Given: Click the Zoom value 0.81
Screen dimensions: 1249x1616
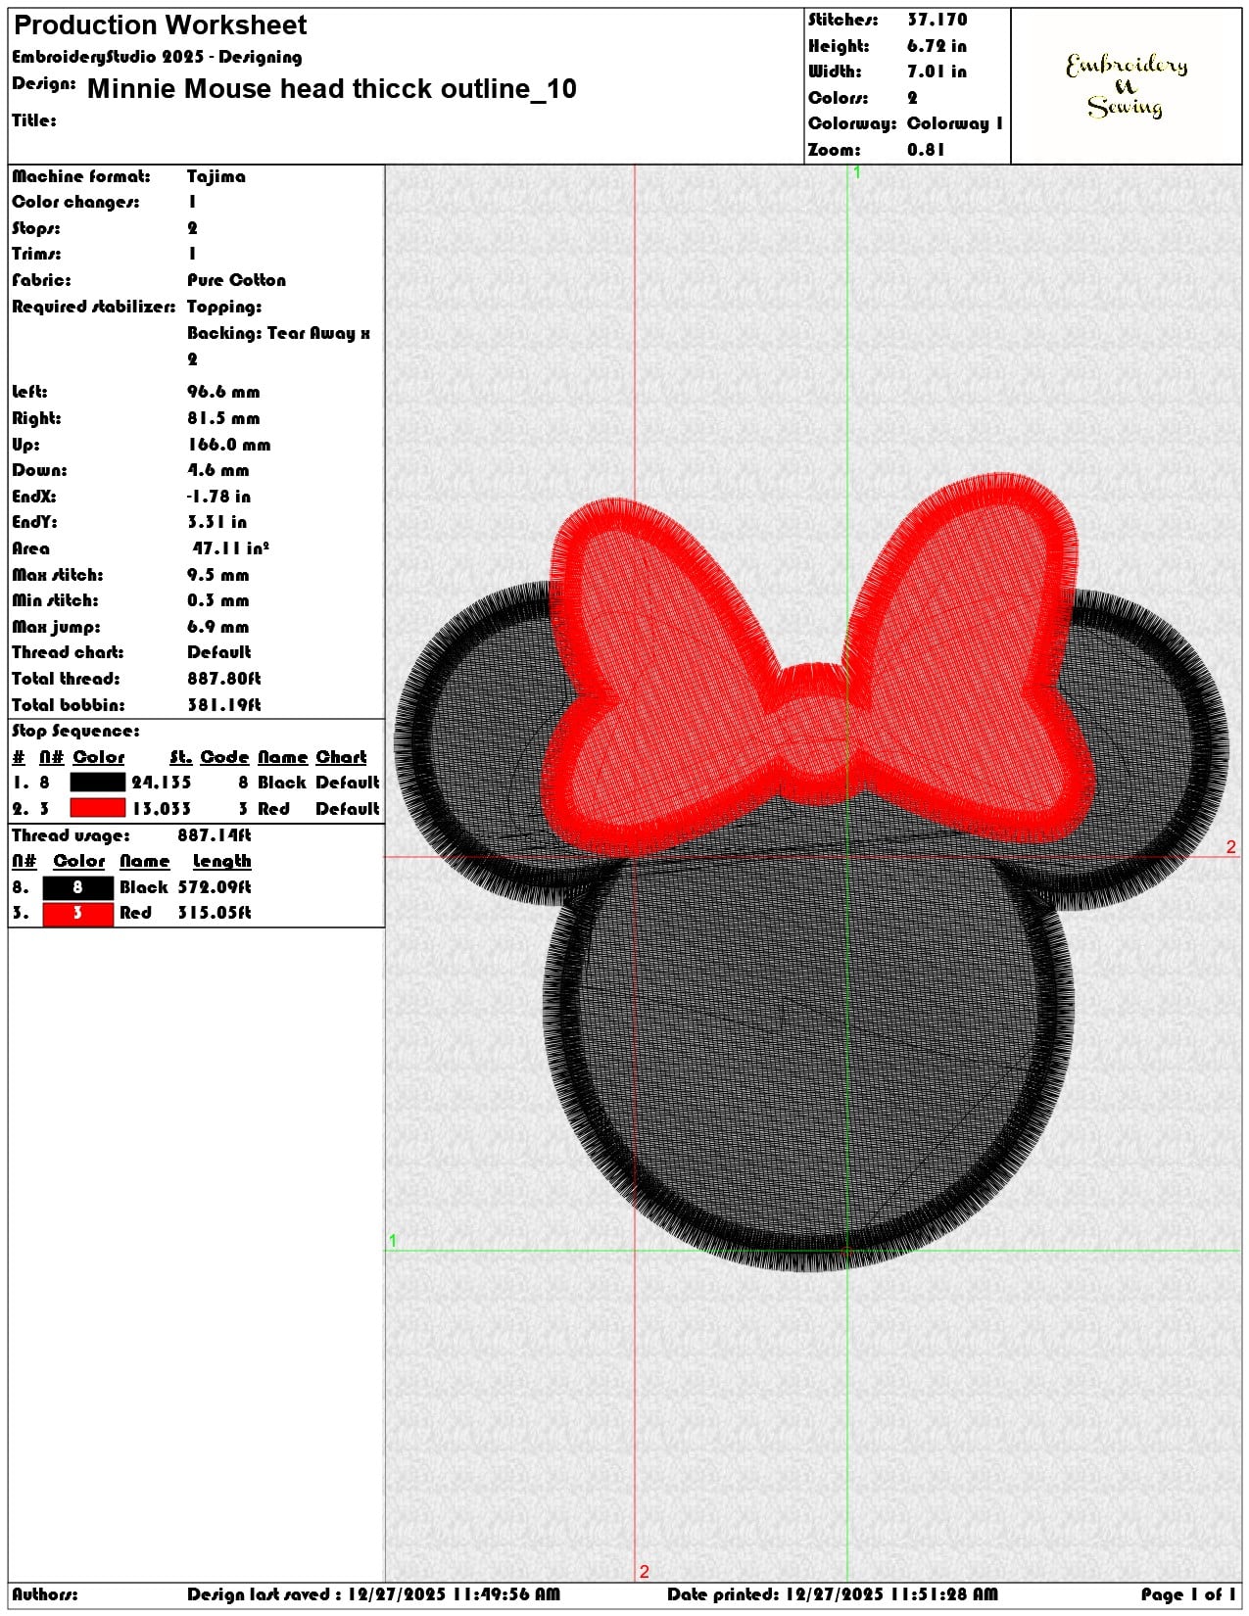Looking at the screenshot, I should pyautogui.click(x=926, y=150).
